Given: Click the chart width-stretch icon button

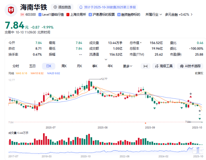Looking at the screenshot, I should [x=145, y=66].
